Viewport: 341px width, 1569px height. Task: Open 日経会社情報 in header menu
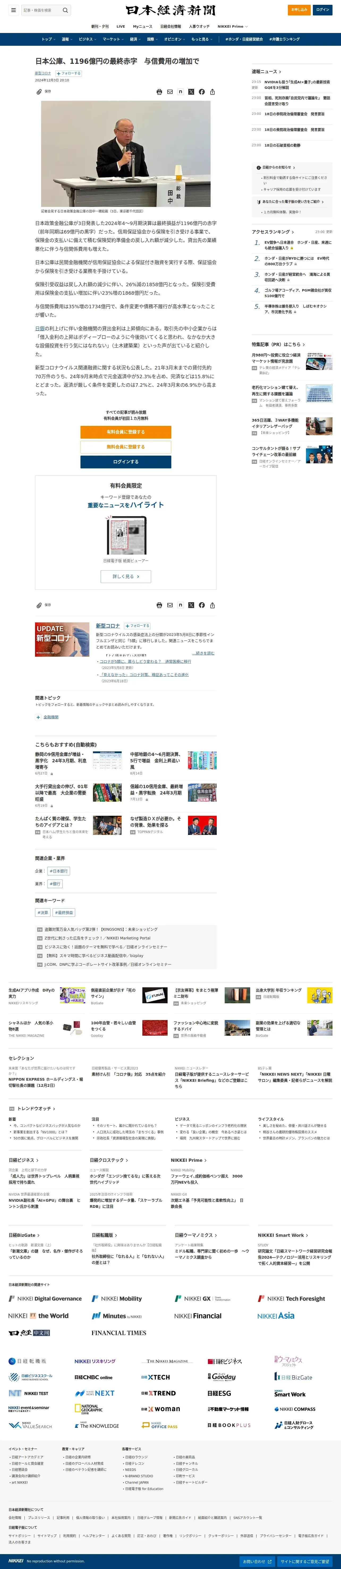[171, 27]
